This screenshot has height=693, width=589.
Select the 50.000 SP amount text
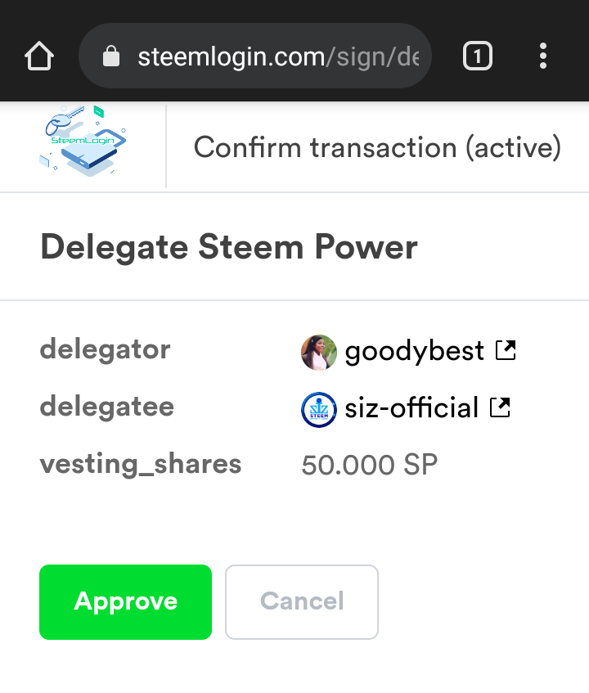coord(370,465)
